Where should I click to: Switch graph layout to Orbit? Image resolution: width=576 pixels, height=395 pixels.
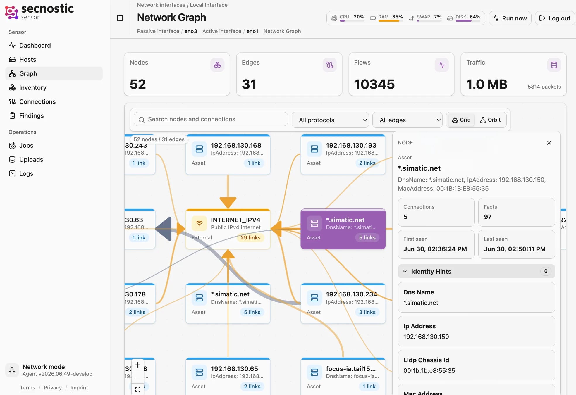click(491, 120)
